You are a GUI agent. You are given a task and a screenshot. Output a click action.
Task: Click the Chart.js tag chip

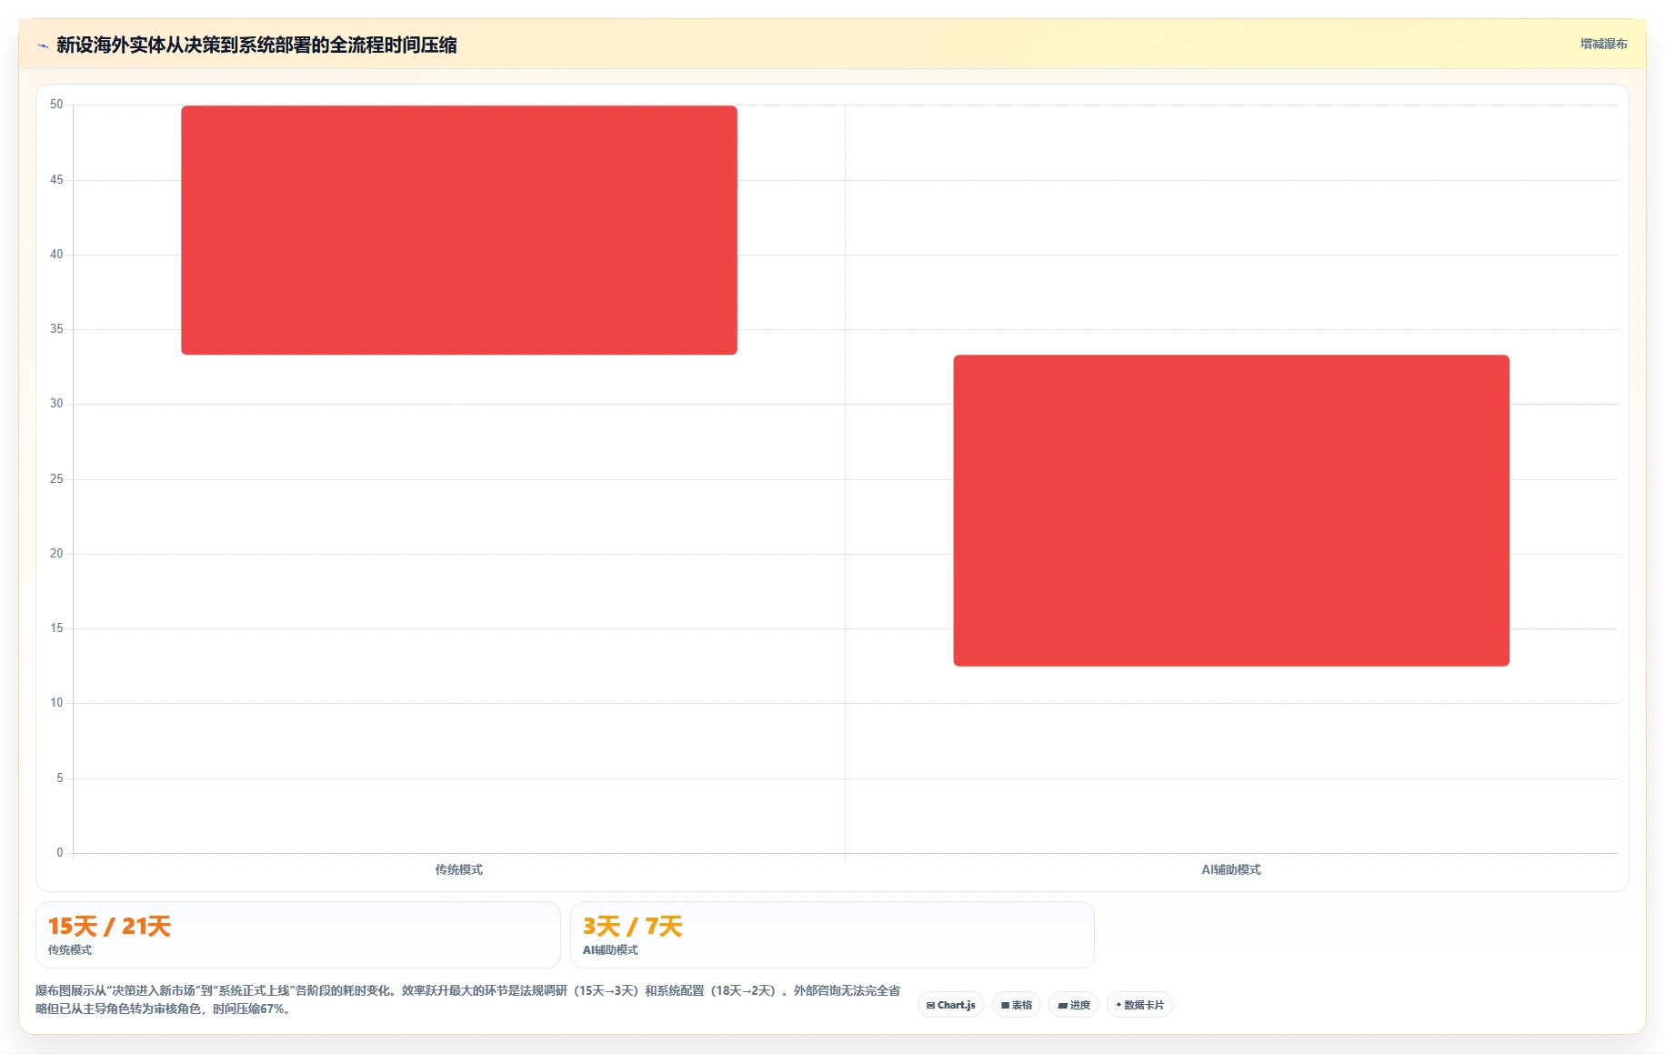pos(950,1005)
